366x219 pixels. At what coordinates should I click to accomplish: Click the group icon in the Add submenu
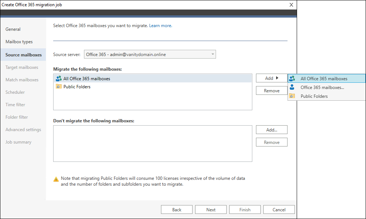point(292,78)
